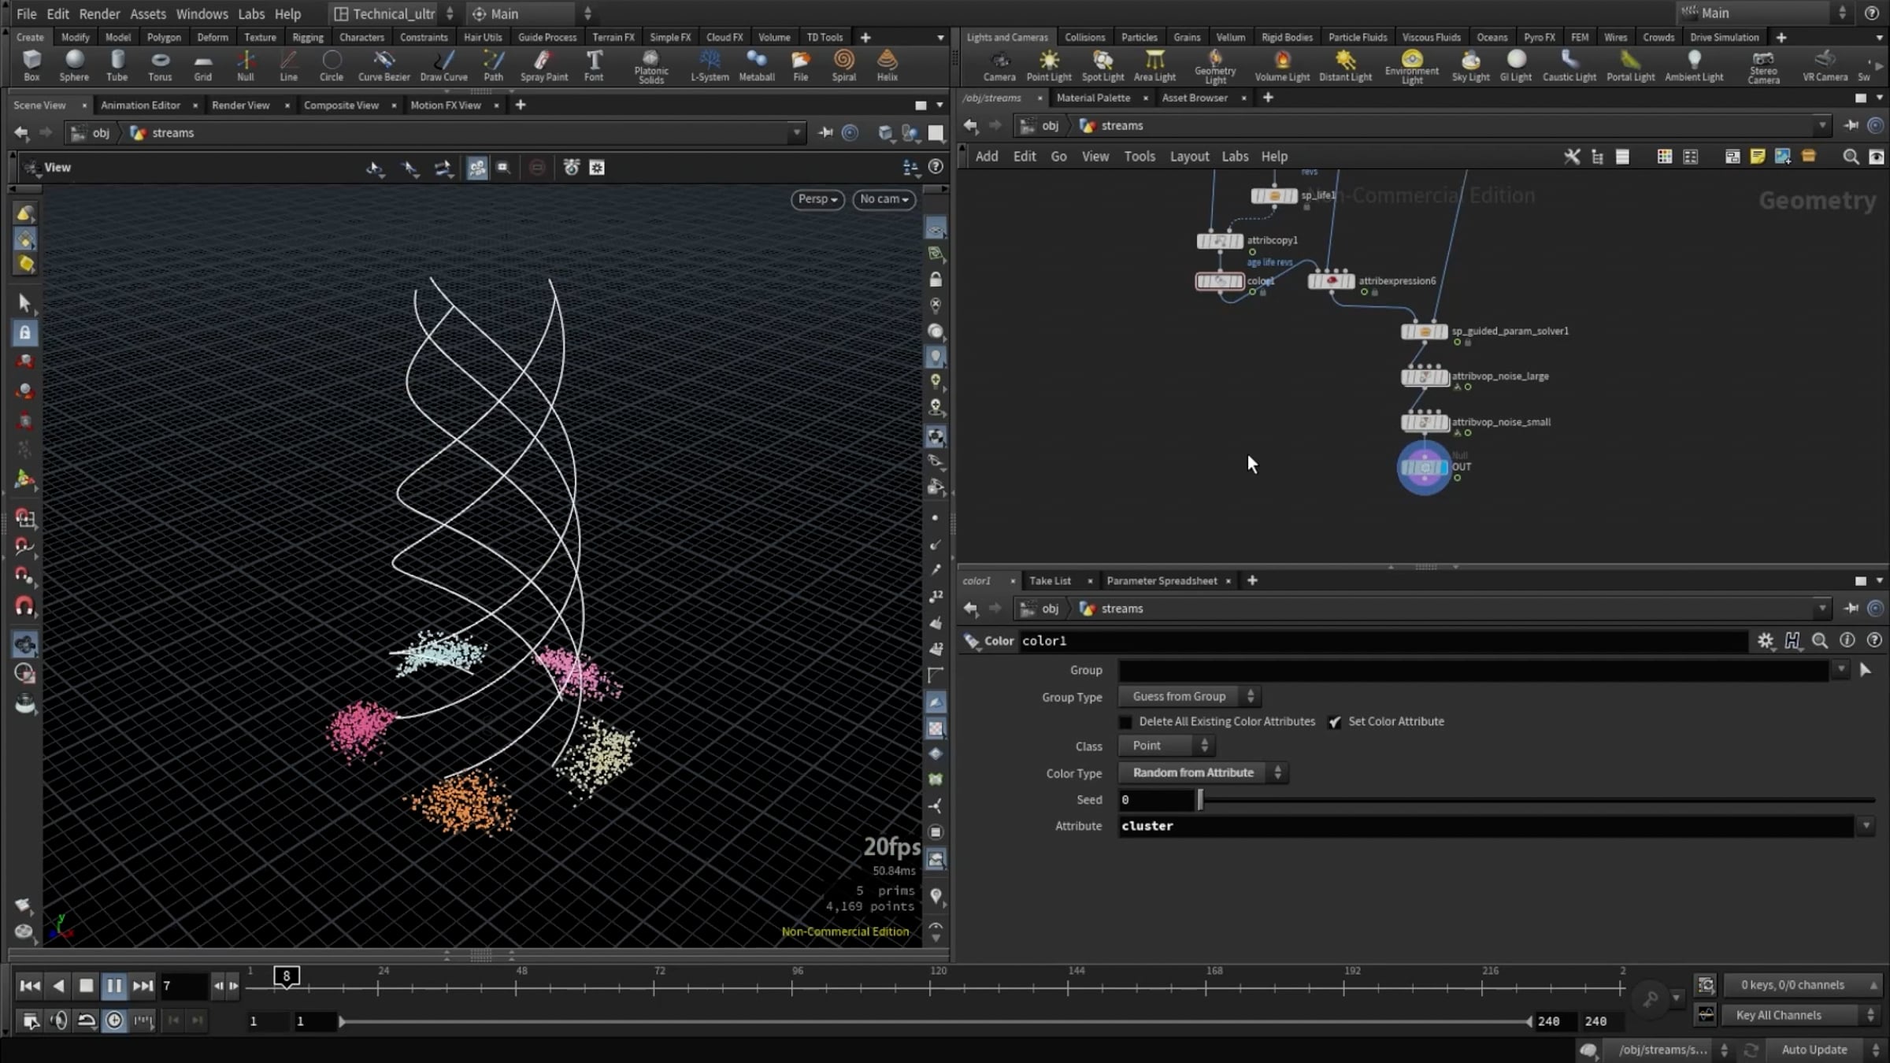The height and width of the screenshot is (1063, 1890).
Task: Open network search magnifier icon
Action: click(1851, 157)
